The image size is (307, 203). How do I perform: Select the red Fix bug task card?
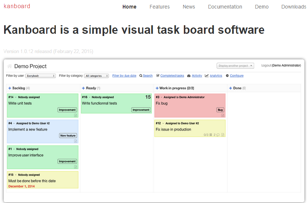pos(190,105)
